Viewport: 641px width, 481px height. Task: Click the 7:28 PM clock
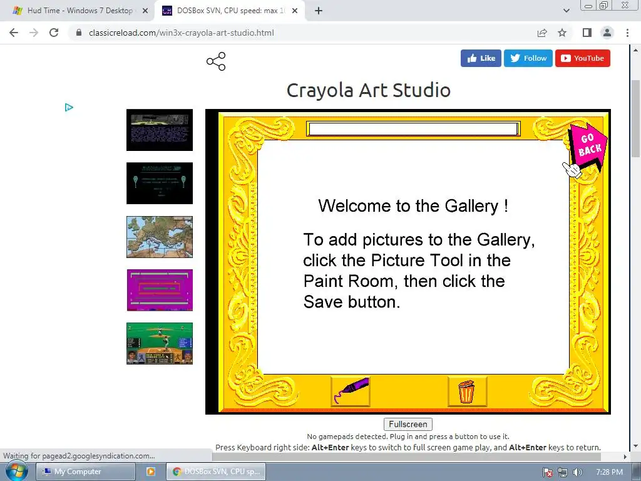pos(609,472)
